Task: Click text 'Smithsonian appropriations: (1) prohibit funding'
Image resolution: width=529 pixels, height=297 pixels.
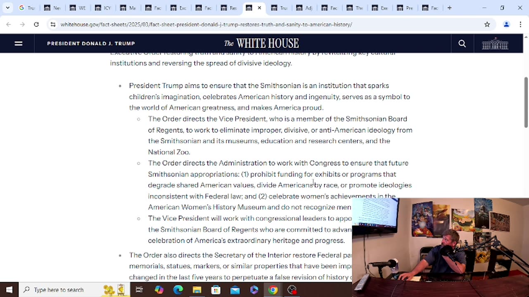Action: tap(225, 174)
